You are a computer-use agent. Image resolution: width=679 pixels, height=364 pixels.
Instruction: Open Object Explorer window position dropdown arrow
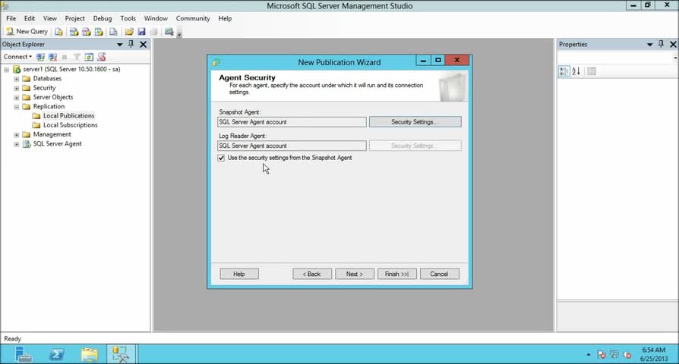pos(119,45)
